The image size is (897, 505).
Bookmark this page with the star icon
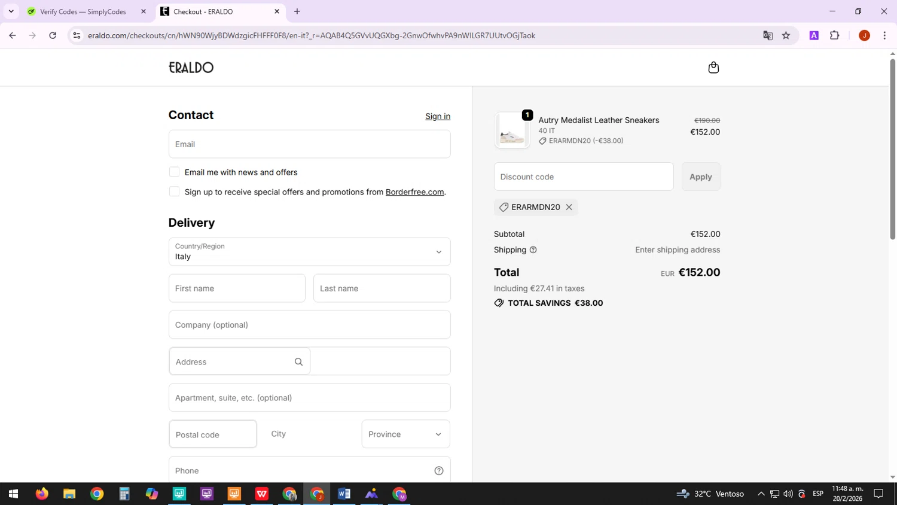pyautogui.click(x=786, y=35)
